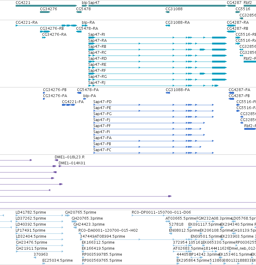Click protein CG4221-PA

point(73,102)
